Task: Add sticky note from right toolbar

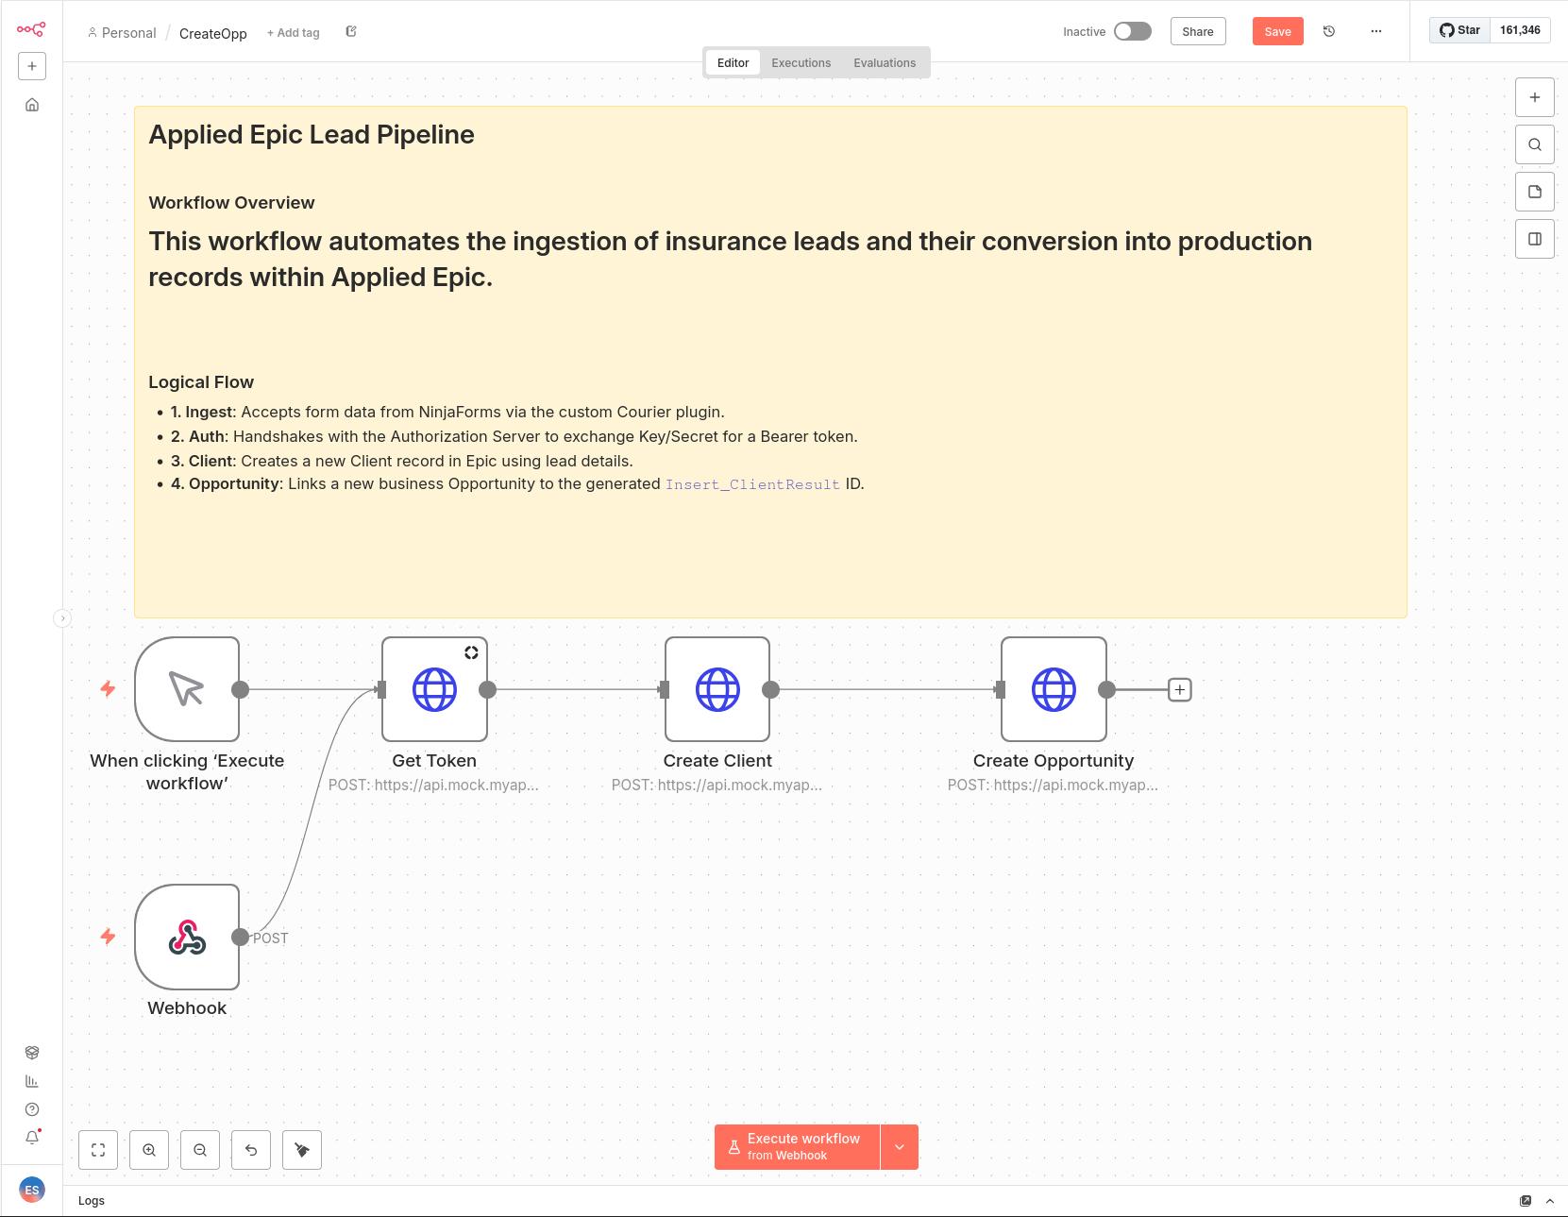Action: point(1534,192)
